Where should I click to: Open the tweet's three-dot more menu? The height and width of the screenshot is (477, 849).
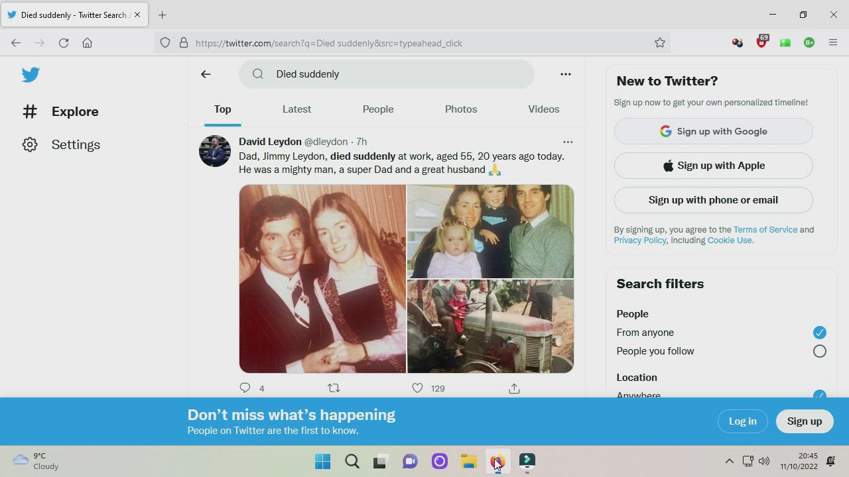pos(568,142)
